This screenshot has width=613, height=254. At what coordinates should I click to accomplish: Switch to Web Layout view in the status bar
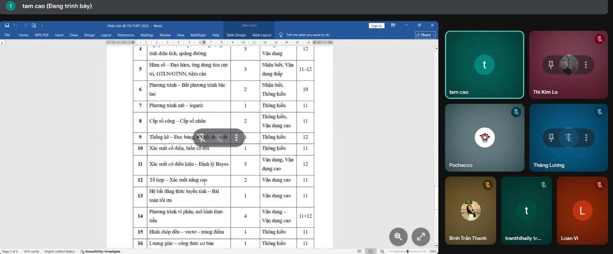coord(382,252)
